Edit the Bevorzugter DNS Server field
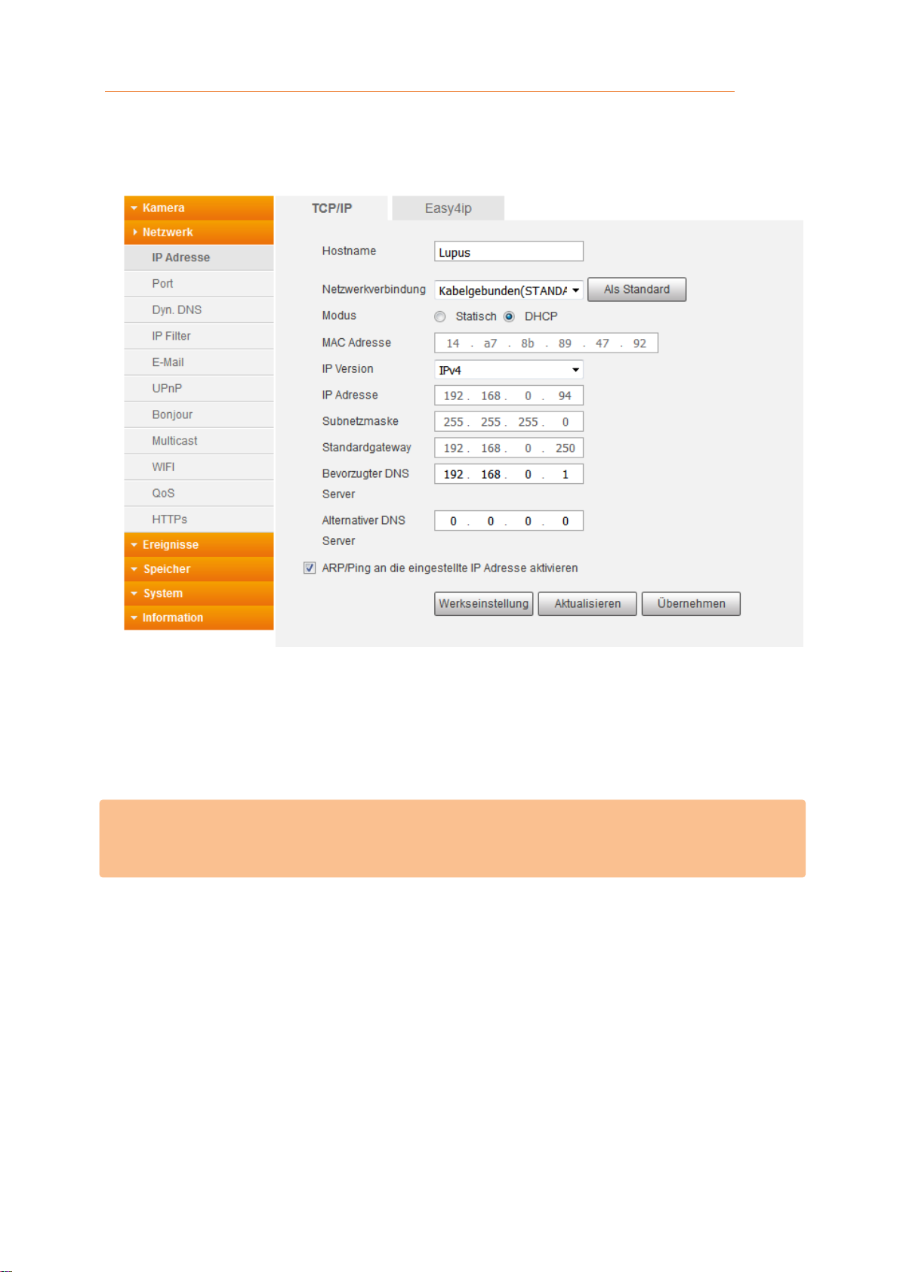The width and height of the screenshot is (900, 1272). click(x=509, y=474)
